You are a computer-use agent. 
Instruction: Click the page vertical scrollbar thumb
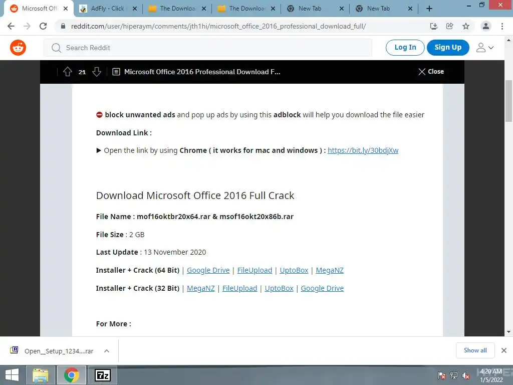point(508,101)
